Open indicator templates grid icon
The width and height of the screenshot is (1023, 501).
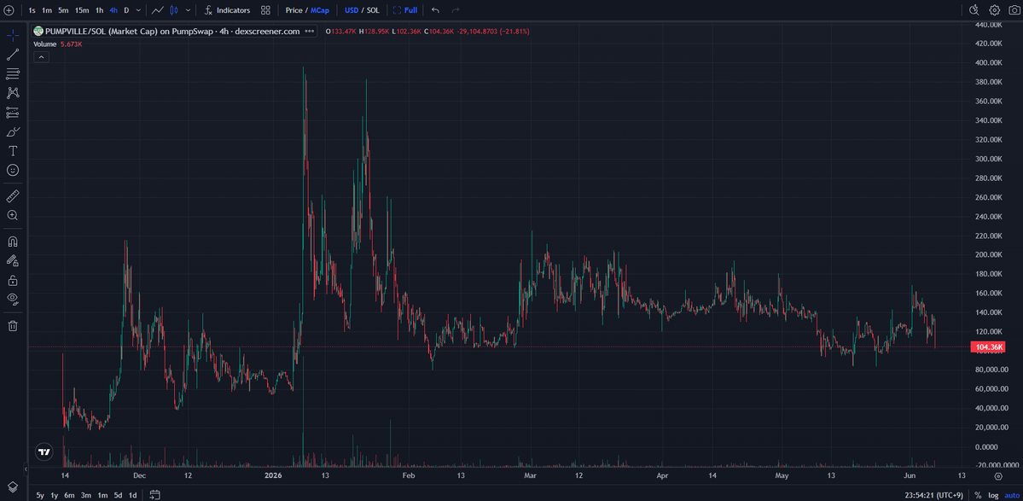point(265,10)
